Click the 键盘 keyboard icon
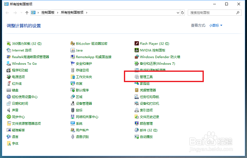Viewport: 247px width, 158px height. coord(9,90)
